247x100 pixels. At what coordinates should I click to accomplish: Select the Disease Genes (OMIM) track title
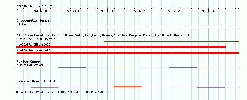point(36,81)
